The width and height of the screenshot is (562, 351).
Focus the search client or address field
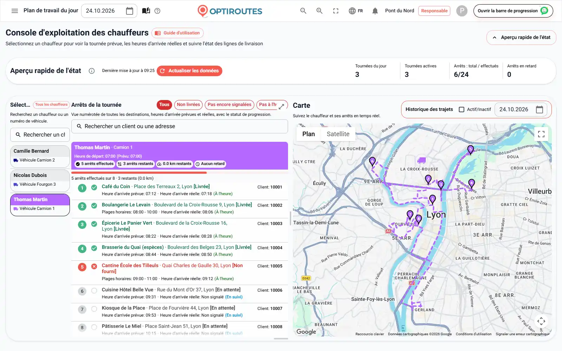click(179, 126)
